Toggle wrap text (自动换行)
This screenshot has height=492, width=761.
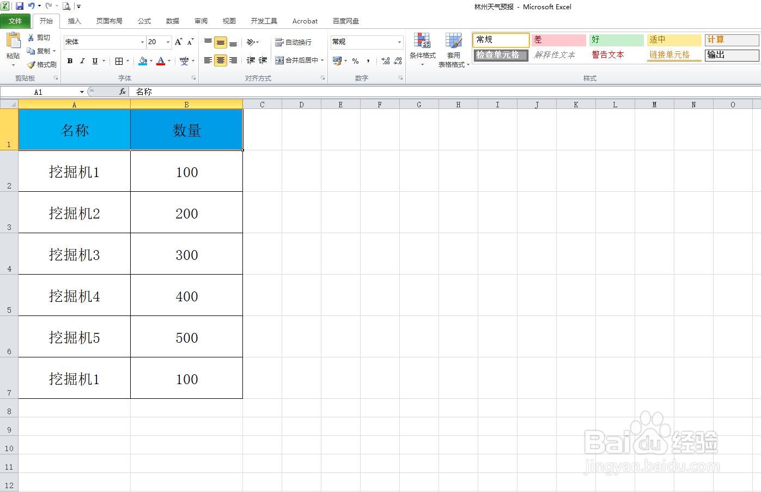pyautogui.click(x=293, y=42)
